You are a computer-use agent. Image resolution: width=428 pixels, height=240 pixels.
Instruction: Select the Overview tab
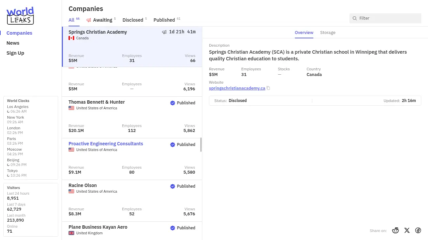click(x=304, y=33)
